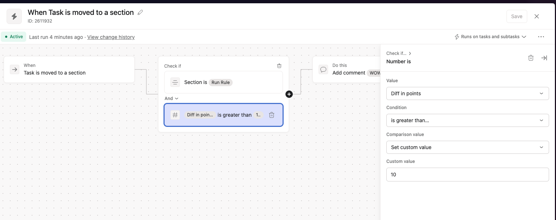
Task: Click the Custom value input field
Action: (x=467, y=175)
